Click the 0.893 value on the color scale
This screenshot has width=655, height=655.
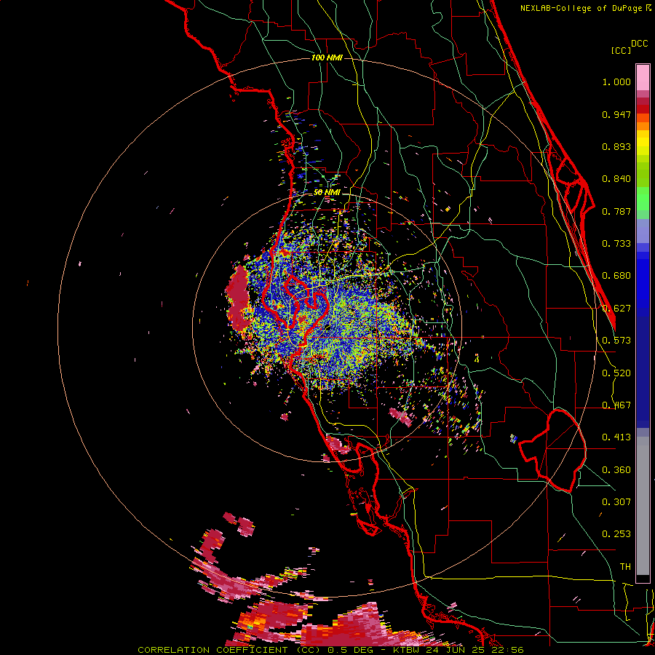coord(616,146)
